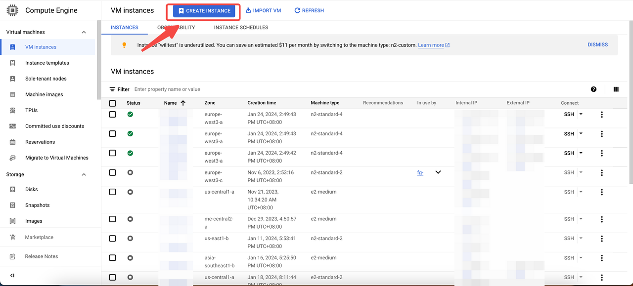Open more actions menu for first instance
The width and height of the screenshot is (633, 286).
pyautogui.click(x=601, y=115)
